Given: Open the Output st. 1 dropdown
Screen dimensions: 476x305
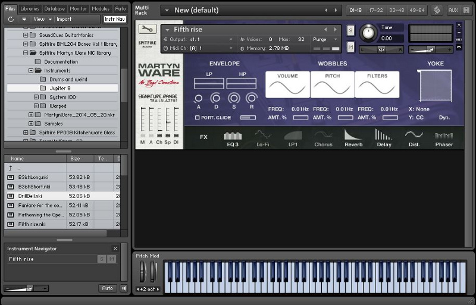Looking at the screenshot, I should (x=199, y=39).
